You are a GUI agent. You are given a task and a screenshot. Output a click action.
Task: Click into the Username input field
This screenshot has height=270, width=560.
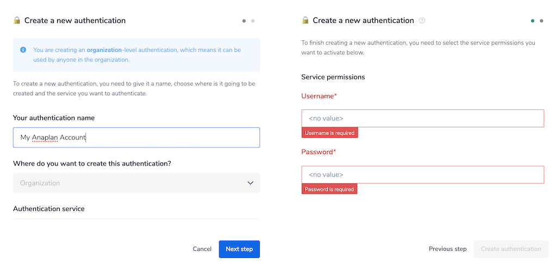422,118
